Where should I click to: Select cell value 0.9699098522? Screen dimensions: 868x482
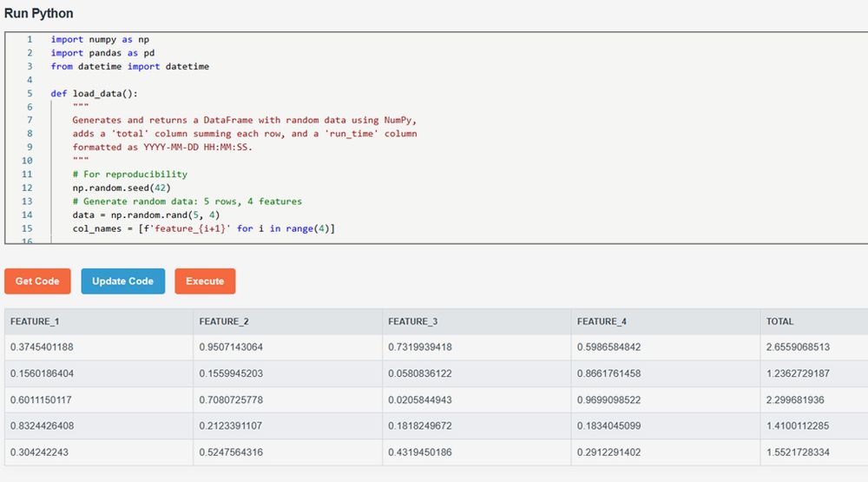coord(609,400)
